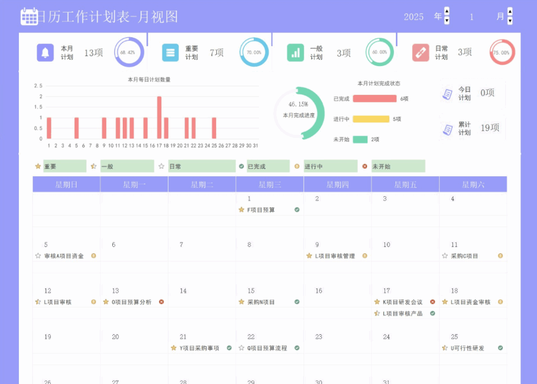Viewport: 537px width, 384px height.
Task: Click the pink link icon for 日常计划
Action: [421, 53]
